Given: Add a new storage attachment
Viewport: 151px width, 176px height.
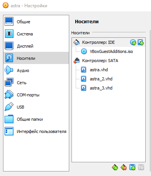Looking at the screenshot, I should click(132, 167).
